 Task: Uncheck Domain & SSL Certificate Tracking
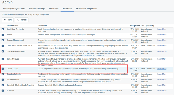point(3,85)
